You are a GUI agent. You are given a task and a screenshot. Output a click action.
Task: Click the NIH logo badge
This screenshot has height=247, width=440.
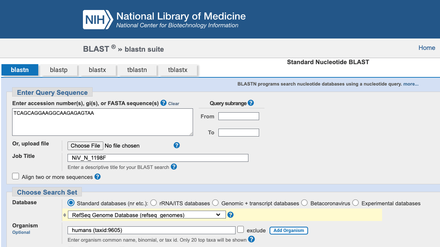[x=98, y=20]
